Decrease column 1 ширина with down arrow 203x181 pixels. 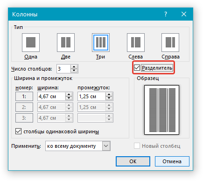point(69,98)
